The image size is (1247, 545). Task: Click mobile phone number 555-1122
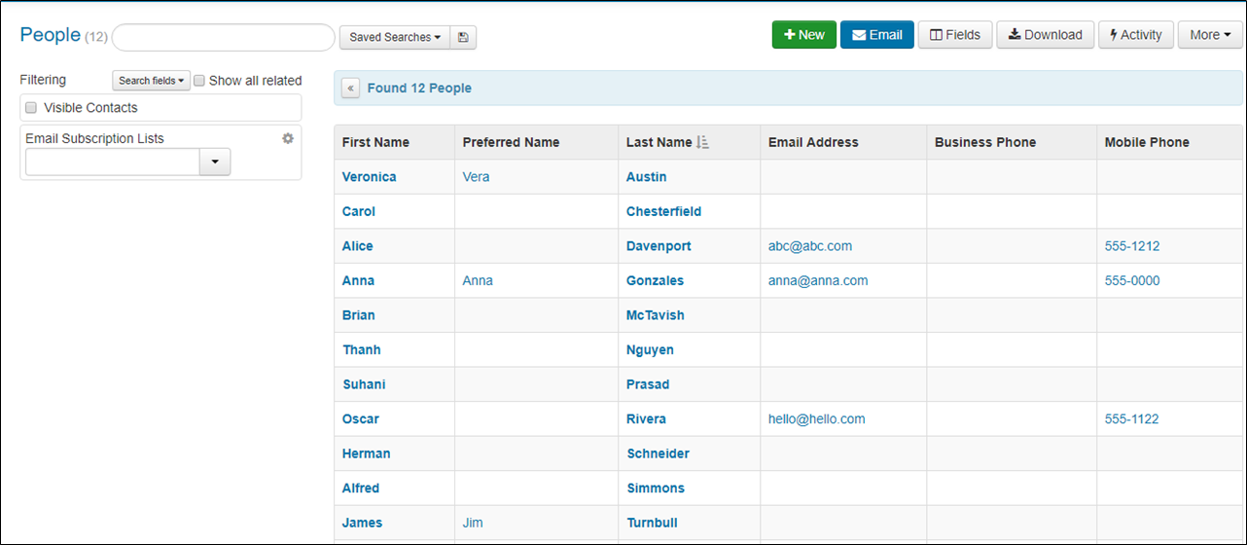pyautogui.click(x=1132, y=419)
